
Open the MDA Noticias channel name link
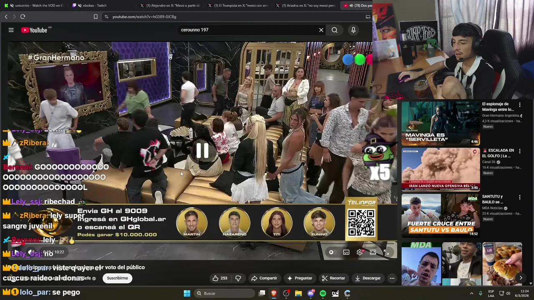click(x=492, y=208)
